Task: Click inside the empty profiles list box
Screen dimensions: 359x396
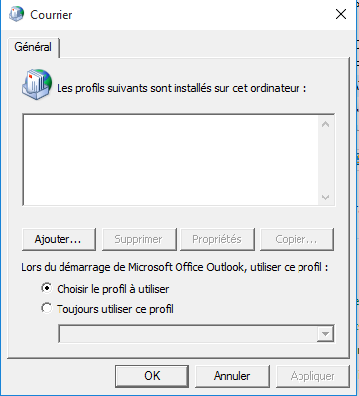Action: 171,161
